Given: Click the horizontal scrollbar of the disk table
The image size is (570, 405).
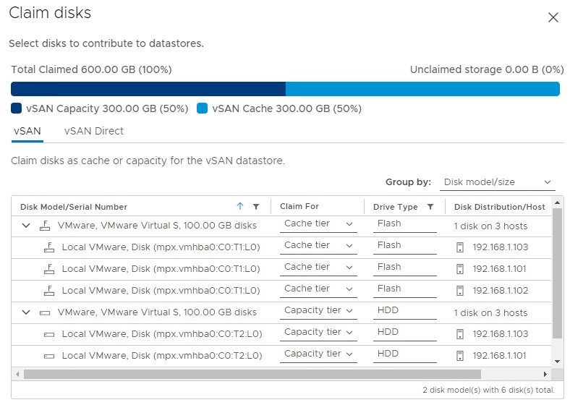Looking at the screenshot, I should point(252,375).
